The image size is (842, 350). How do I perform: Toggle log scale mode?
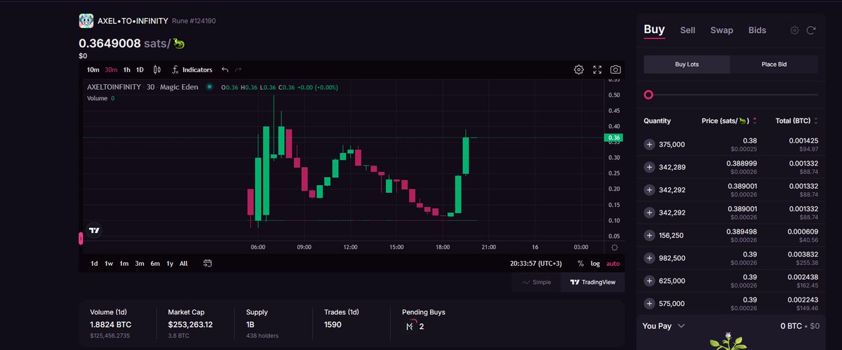coord(596,264)
